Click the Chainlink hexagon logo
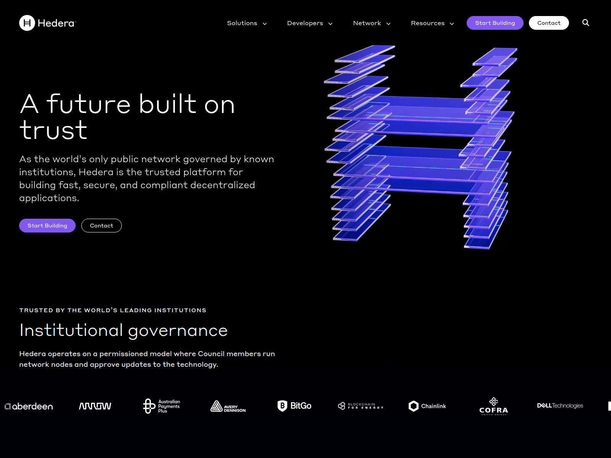 coord(427,406)
